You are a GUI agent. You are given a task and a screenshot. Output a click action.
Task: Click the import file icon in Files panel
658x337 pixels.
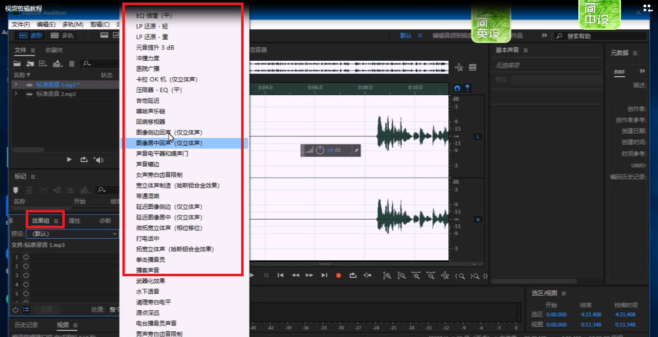pos(30,64)
